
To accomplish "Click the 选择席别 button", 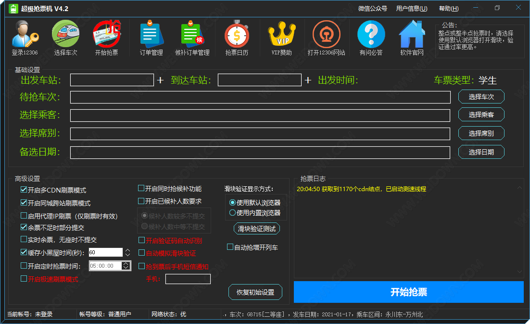I will tap(481, 133).
